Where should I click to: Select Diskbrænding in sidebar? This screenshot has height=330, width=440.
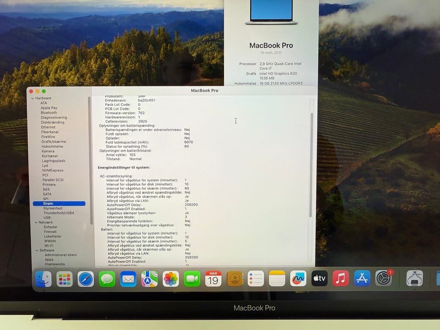(x=52, y=122)
